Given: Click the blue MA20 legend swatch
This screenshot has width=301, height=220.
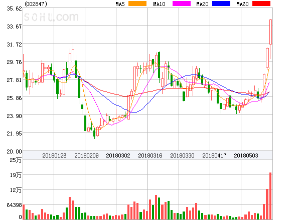Looking at the screenshot, I should point(221,3).
